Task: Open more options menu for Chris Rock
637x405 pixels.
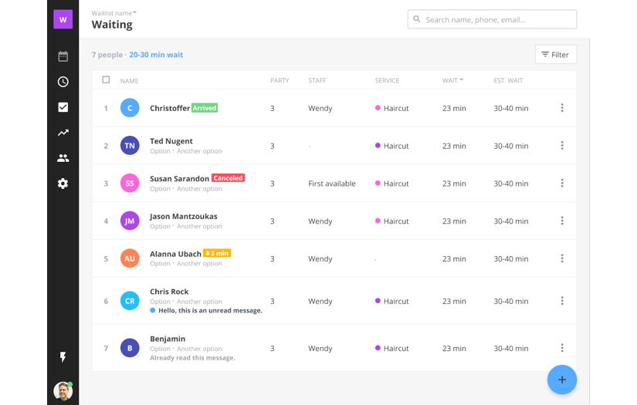Action: (x=562, y=301)
